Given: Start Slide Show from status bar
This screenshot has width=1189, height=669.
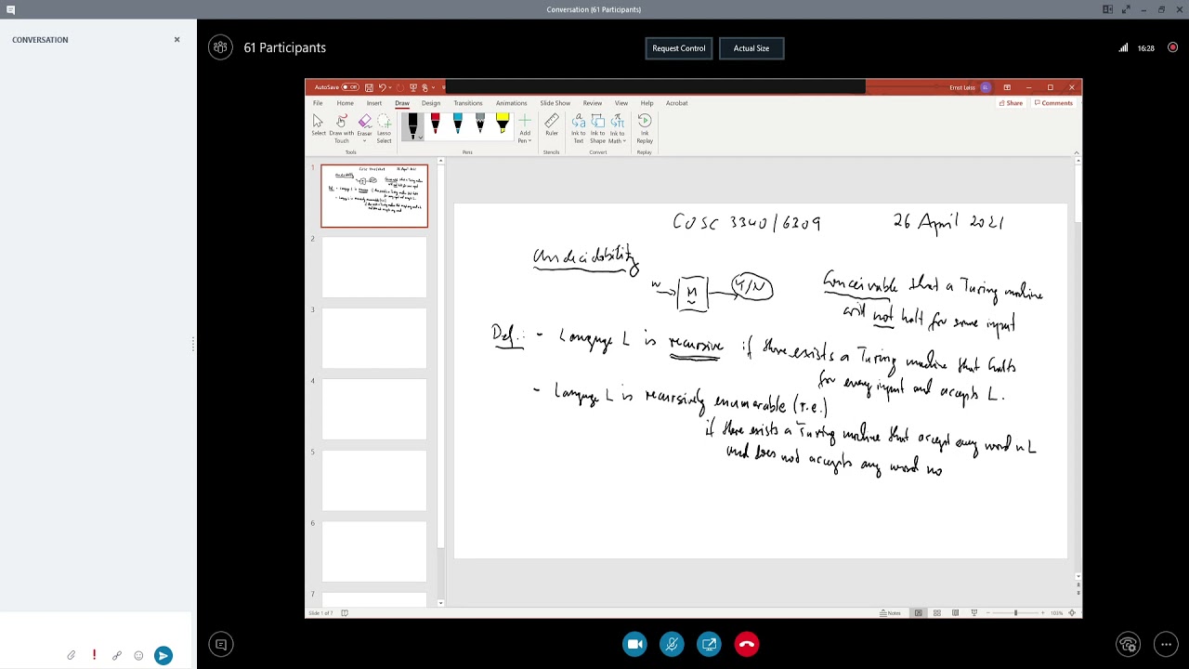Looking at the screenshot, I should pyautogui.click(x=973, y=612).
